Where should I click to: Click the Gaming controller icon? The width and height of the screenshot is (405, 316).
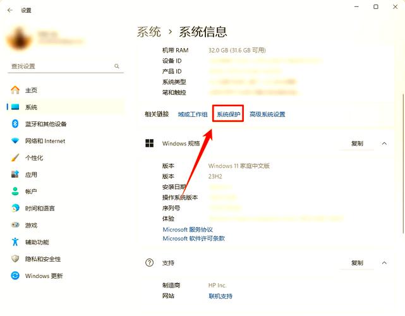15,225
